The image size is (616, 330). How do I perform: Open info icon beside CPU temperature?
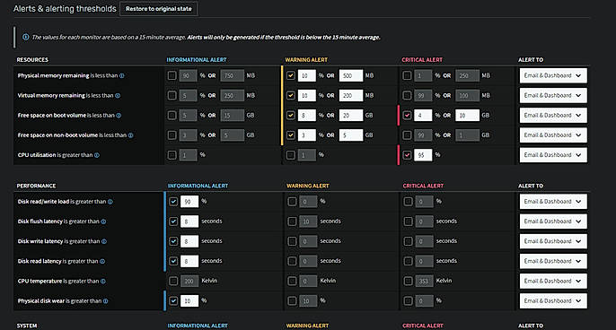tap(103, 281)
